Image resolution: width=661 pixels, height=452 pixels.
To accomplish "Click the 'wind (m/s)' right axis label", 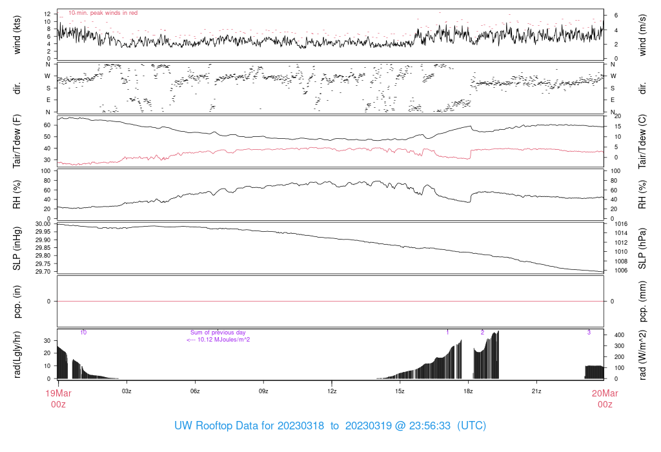I will [x=642, y=35].
